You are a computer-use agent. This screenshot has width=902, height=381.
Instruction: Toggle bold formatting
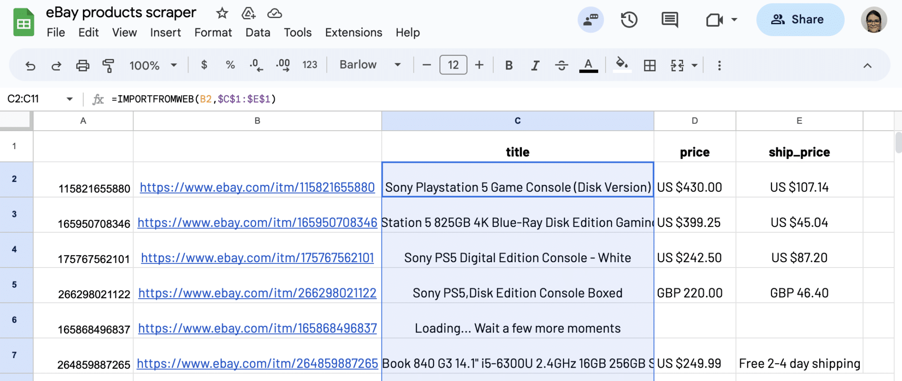click(x=509, y=66)
